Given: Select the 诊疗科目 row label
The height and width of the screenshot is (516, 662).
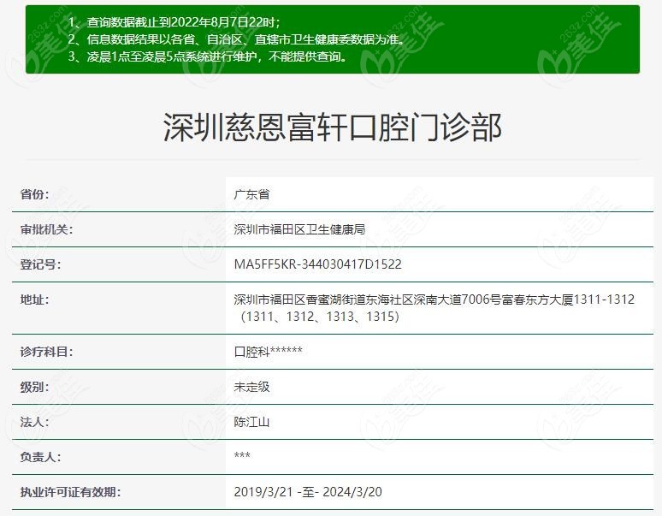Looking at the screenshot, I should 47,352.
